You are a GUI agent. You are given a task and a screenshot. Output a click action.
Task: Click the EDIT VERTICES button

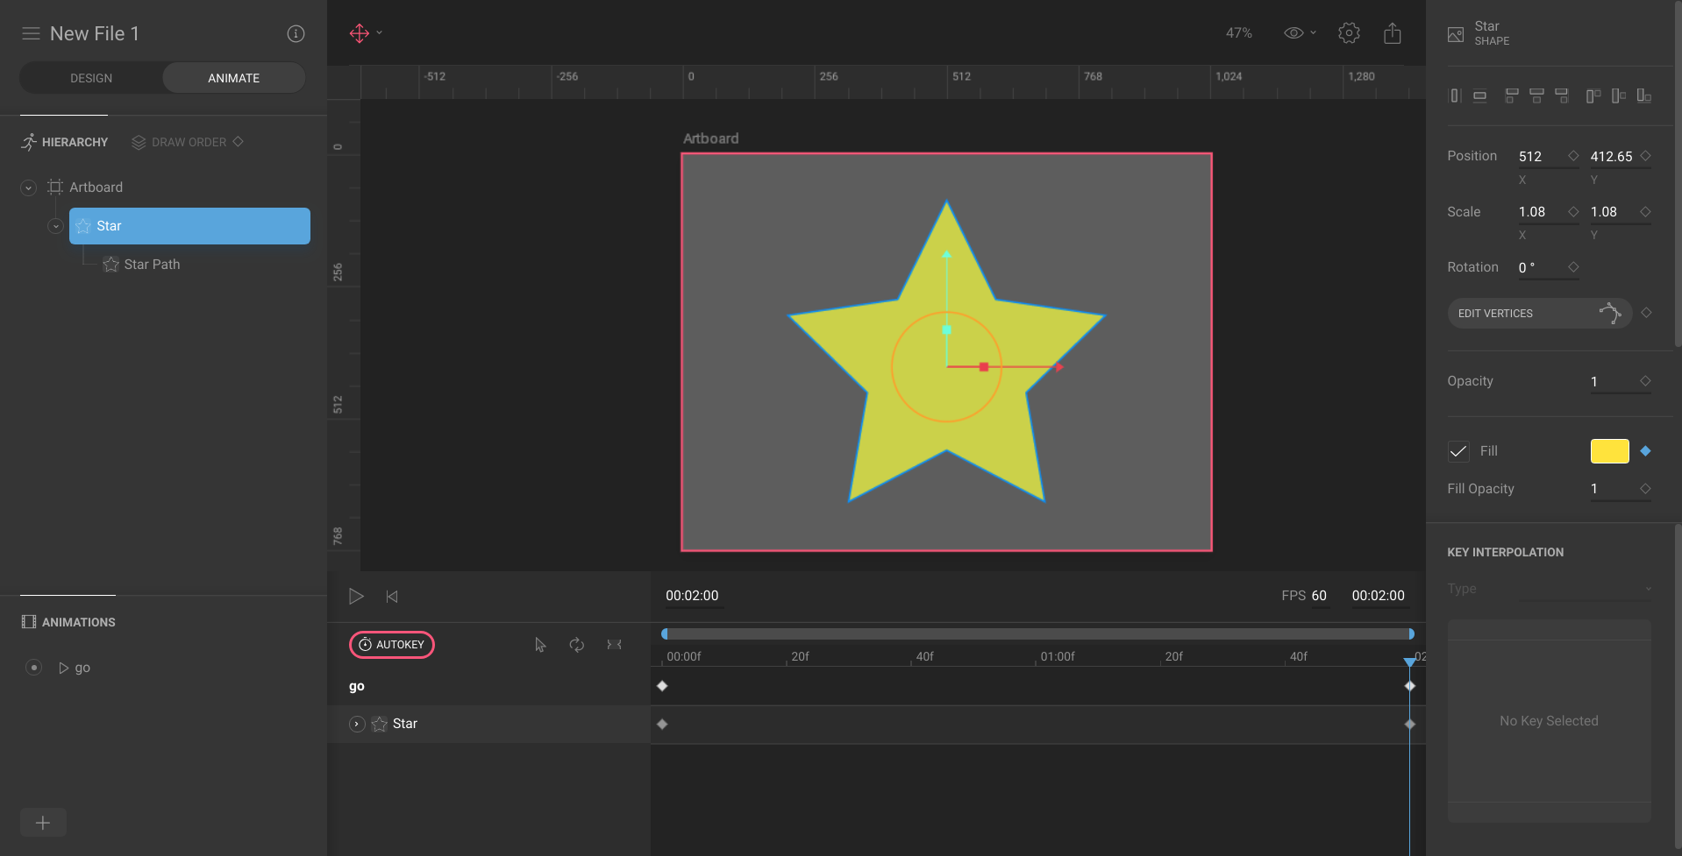(1495, 313)
